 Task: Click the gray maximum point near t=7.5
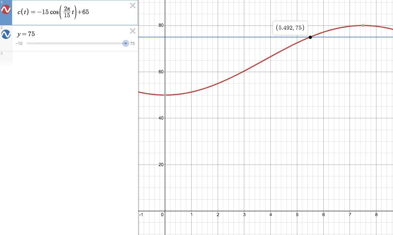pos(363,26)
